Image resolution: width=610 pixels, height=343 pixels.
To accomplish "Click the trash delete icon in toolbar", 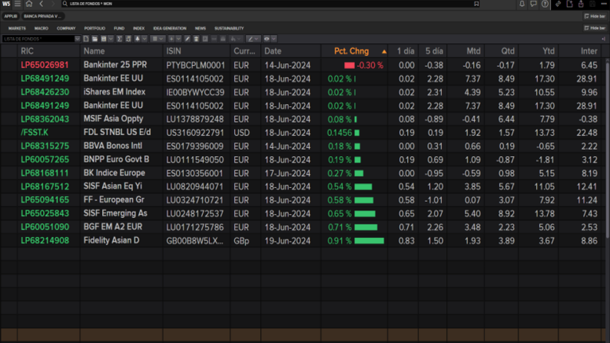I will tap(196, 39).
